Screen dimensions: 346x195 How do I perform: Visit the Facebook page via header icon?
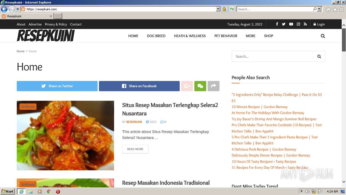(277, 24)
